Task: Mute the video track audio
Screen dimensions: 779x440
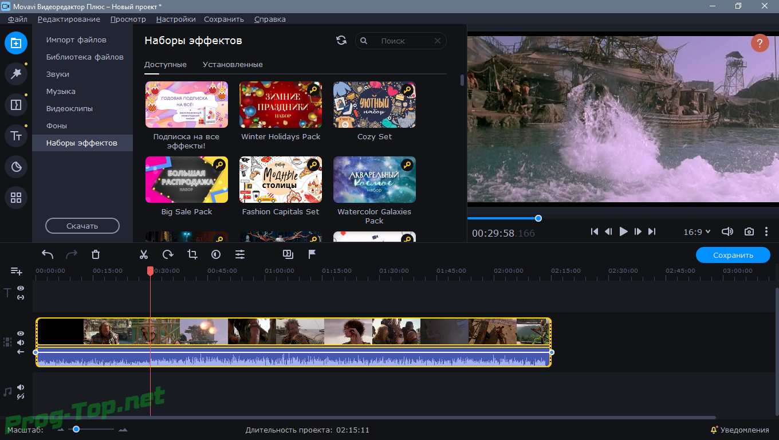Action: point(21,343)
